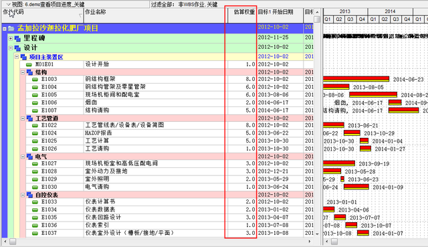The image size is (428, 247).
Task: Collapse the 项目主装置区 node
Action: 17,57
